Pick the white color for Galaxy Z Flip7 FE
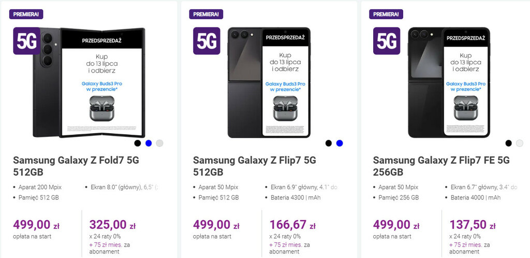 pyautogui.click(x=520, y=144)
